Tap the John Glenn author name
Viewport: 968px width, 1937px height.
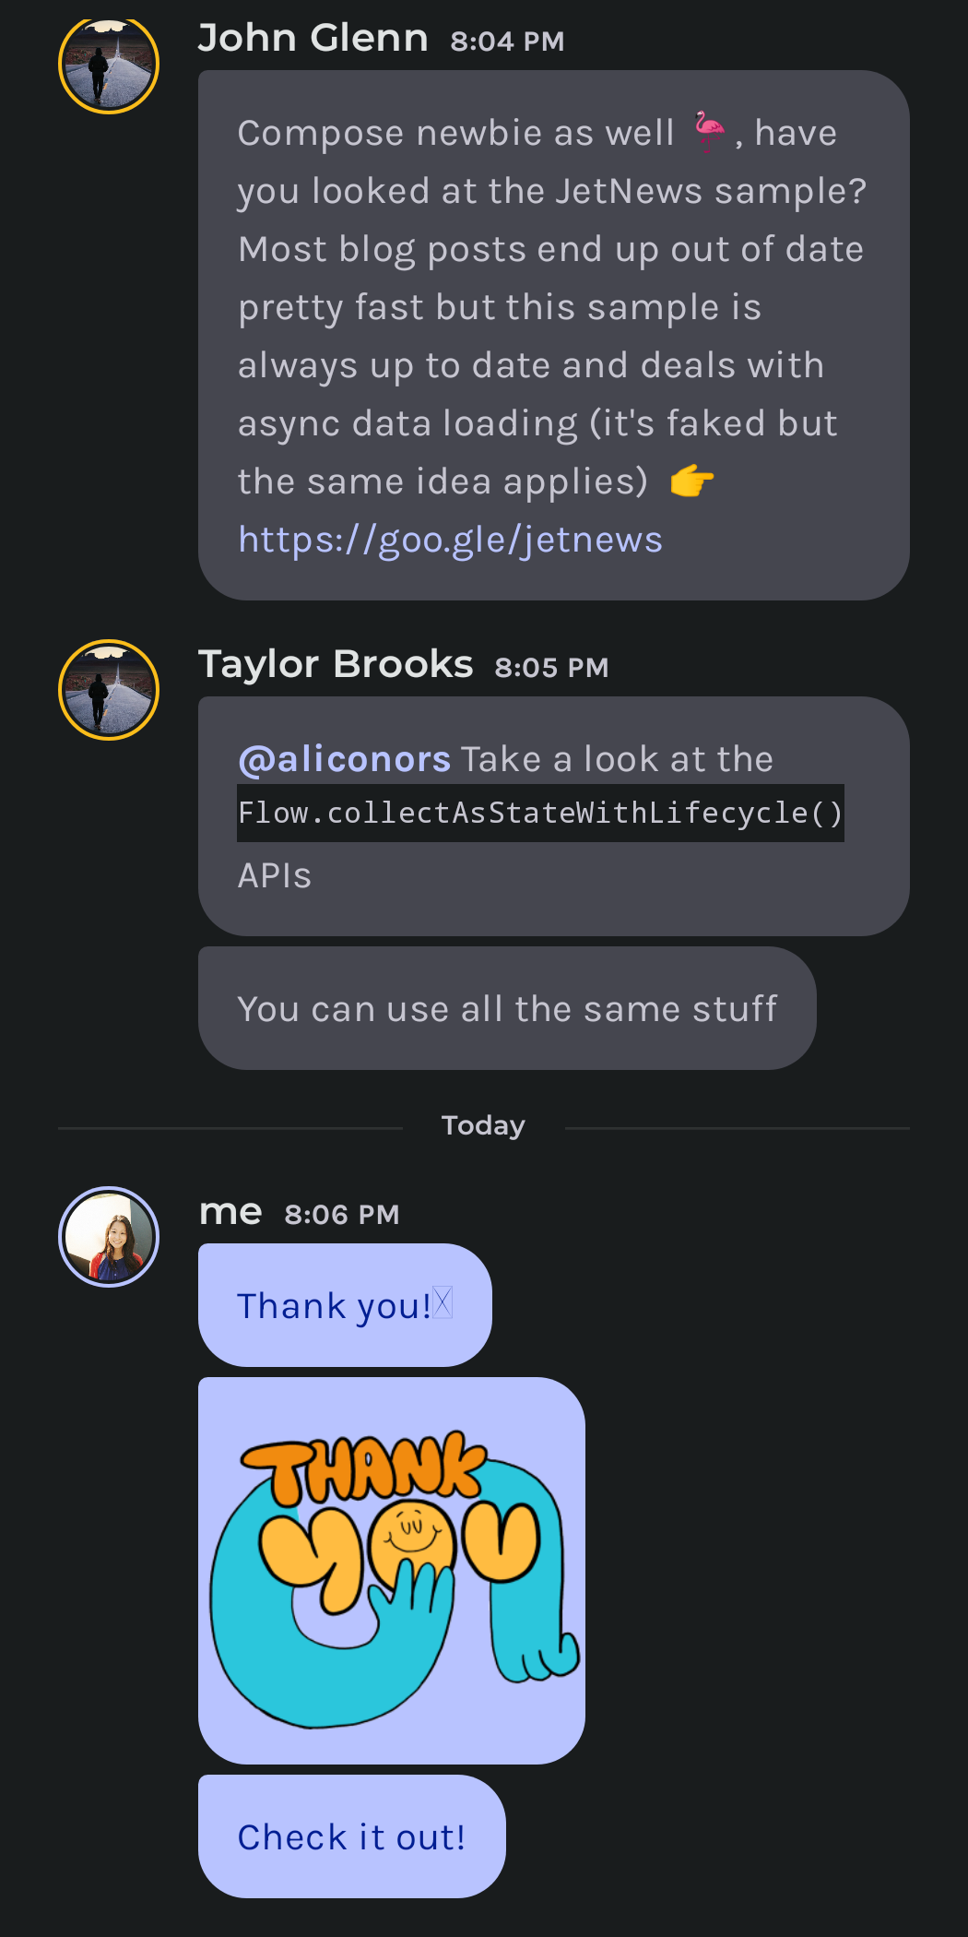313,38
